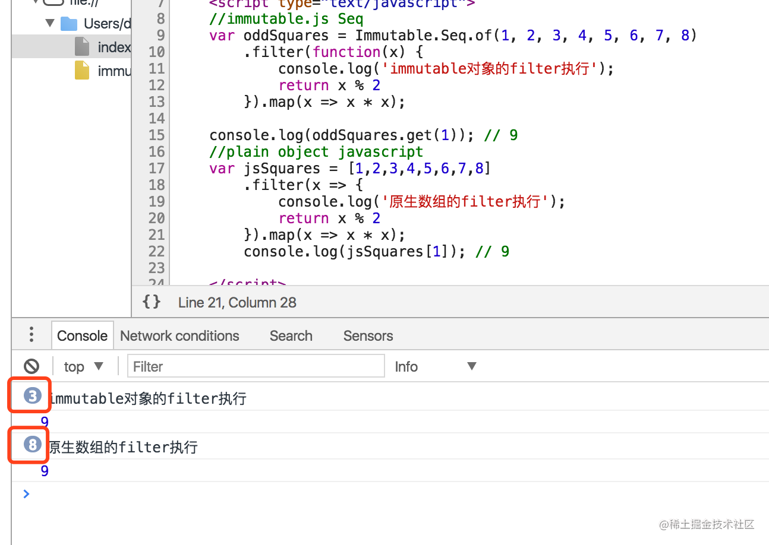Click line number 21 in the gutter
Viewport: 769px width, 545px height.
(156, 235)
